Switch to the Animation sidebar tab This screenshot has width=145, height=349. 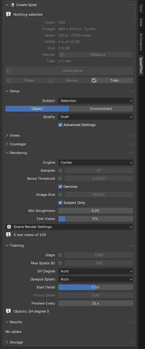click(141, 41)
